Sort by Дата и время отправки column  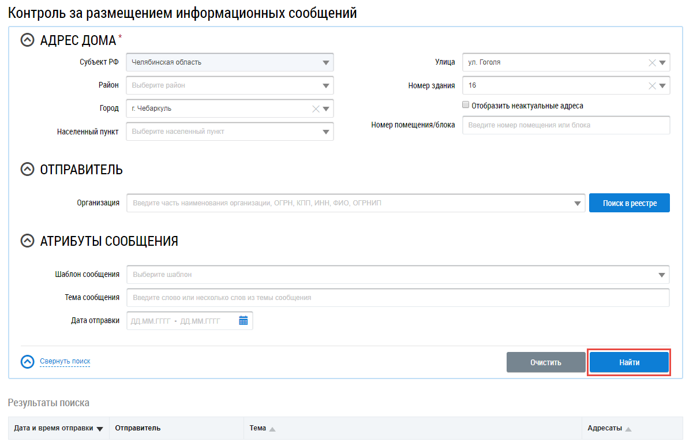[58, 429]
